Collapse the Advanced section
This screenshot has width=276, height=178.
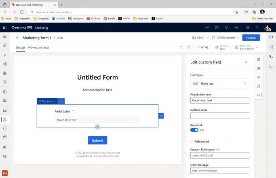pos(192,141)
